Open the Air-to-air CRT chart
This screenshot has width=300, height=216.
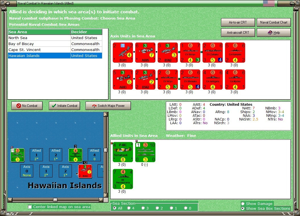tap(238, 22)
